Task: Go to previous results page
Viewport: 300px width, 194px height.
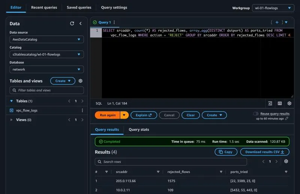Action: pyautogui.click(x=263, y=161)
